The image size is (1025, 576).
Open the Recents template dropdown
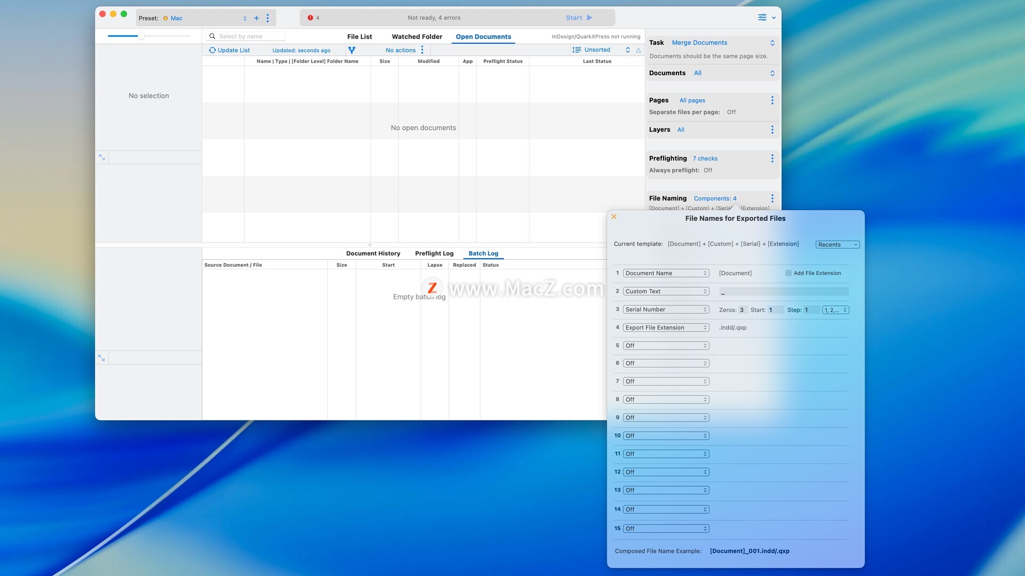[x=837, y=245]
